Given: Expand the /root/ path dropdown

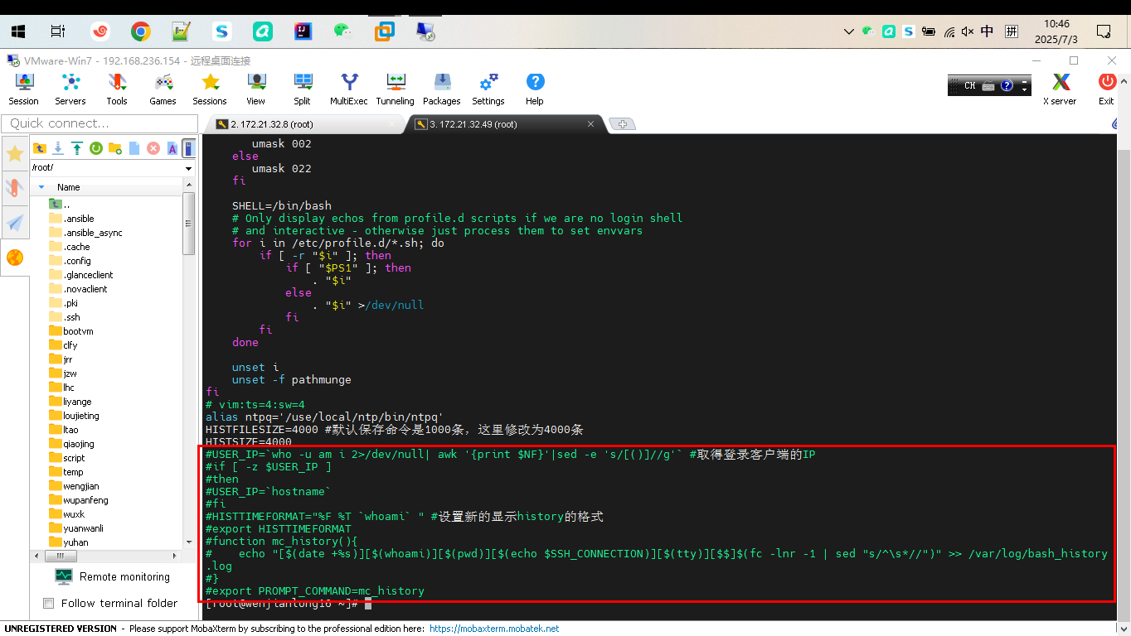Looking at the screenshot, I should pyautogui.click(x=188, y=168).
